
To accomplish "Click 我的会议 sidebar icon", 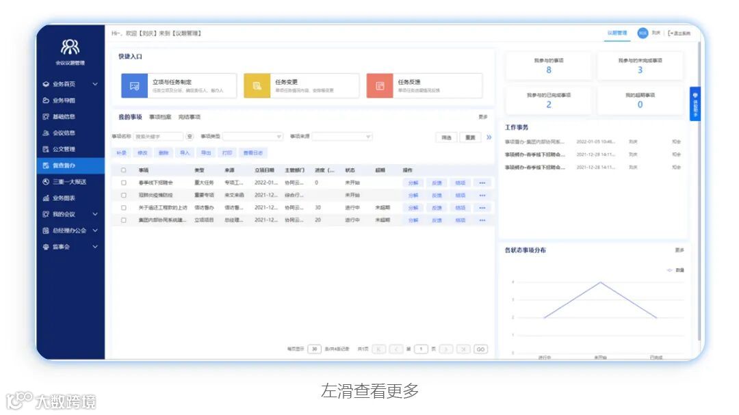I will 46,214.
